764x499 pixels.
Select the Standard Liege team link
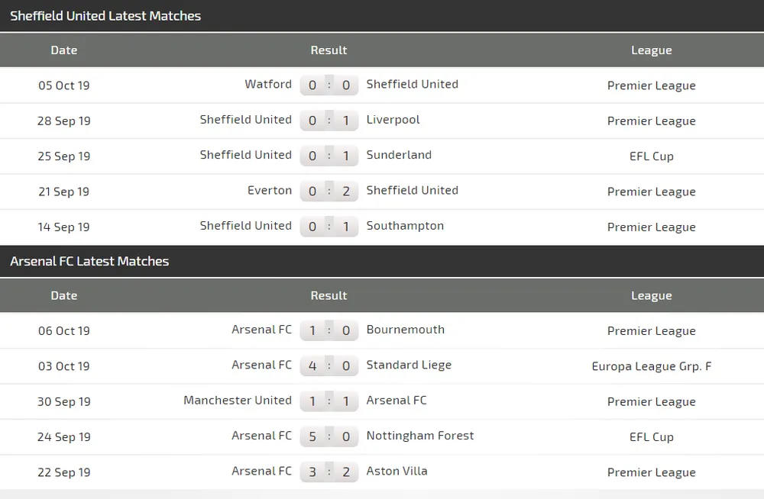[x=409, y=365]
